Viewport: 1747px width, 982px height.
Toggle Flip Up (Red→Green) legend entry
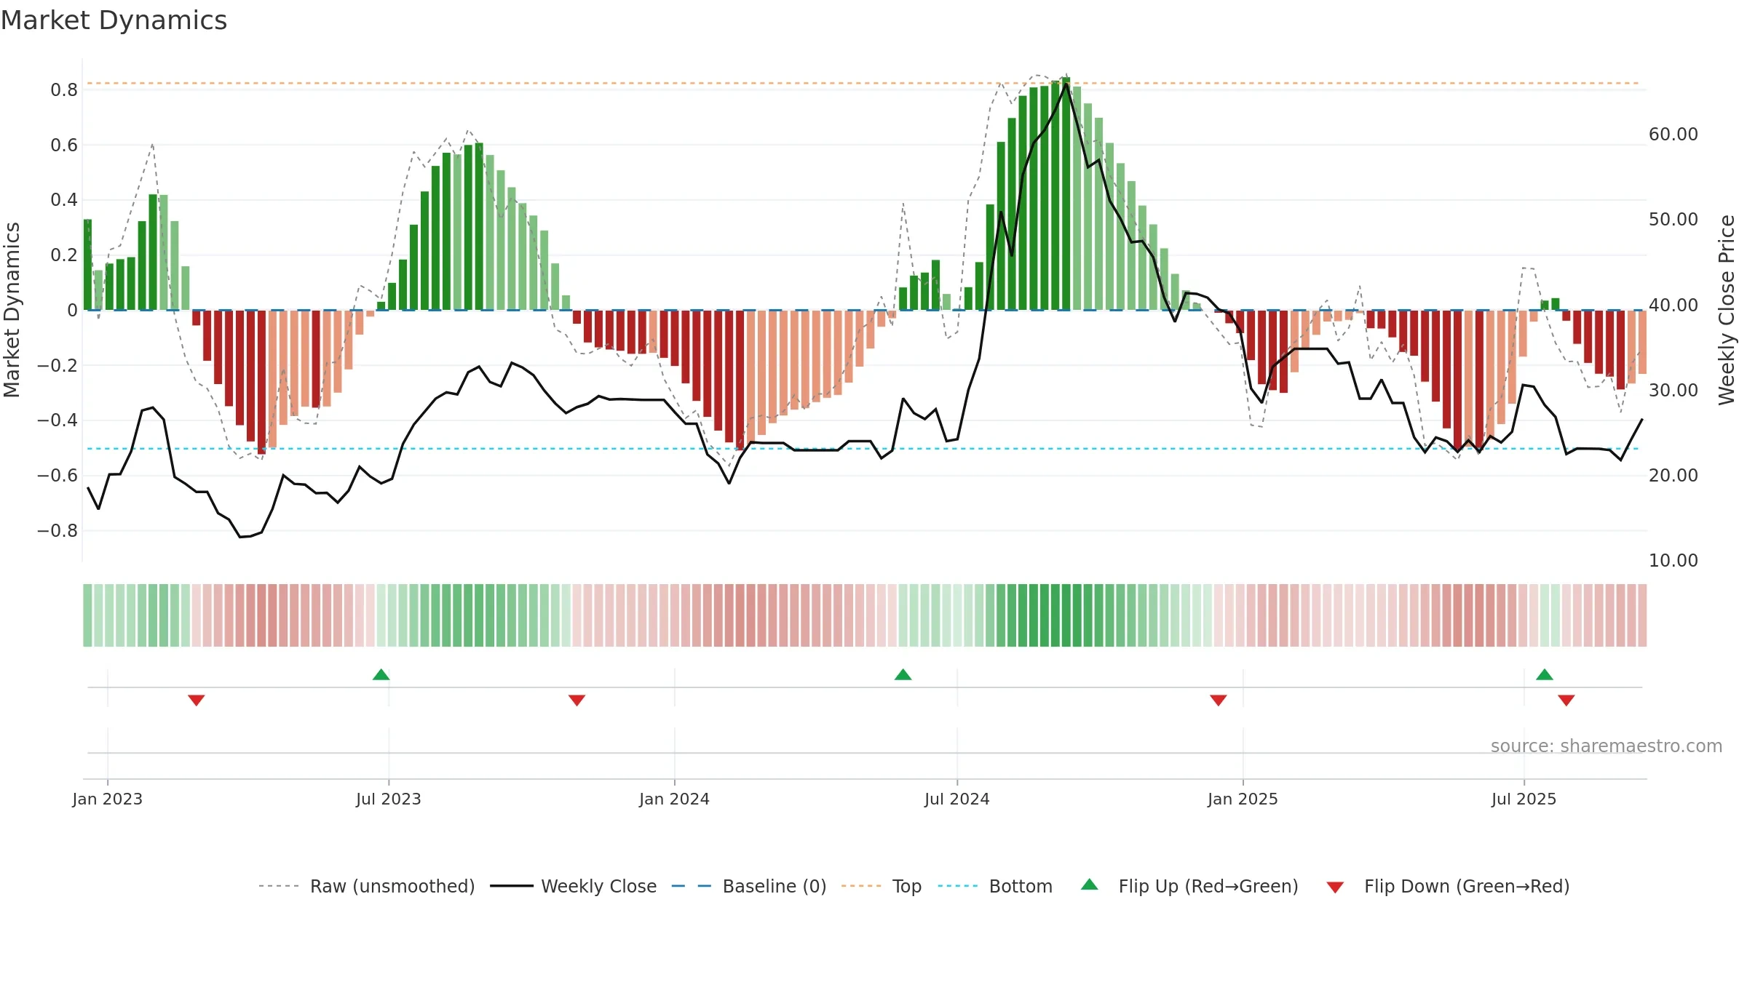pos(1189,887)
